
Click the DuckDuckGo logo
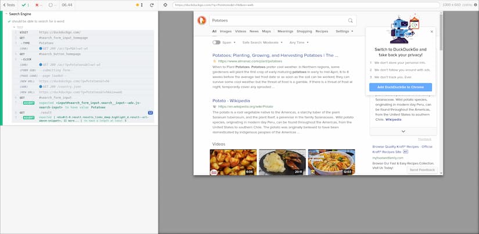(201, 20)
